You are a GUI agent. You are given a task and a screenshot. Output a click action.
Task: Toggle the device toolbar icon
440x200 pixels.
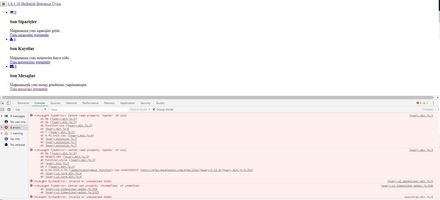[x=9, y=103]
